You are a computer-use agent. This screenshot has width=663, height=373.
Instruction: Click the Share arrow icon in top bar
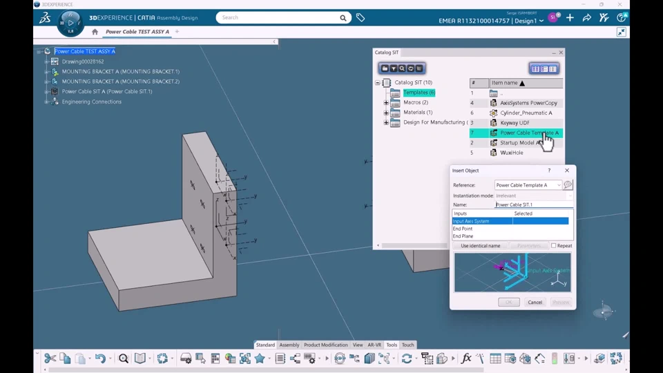pos(587,18)
